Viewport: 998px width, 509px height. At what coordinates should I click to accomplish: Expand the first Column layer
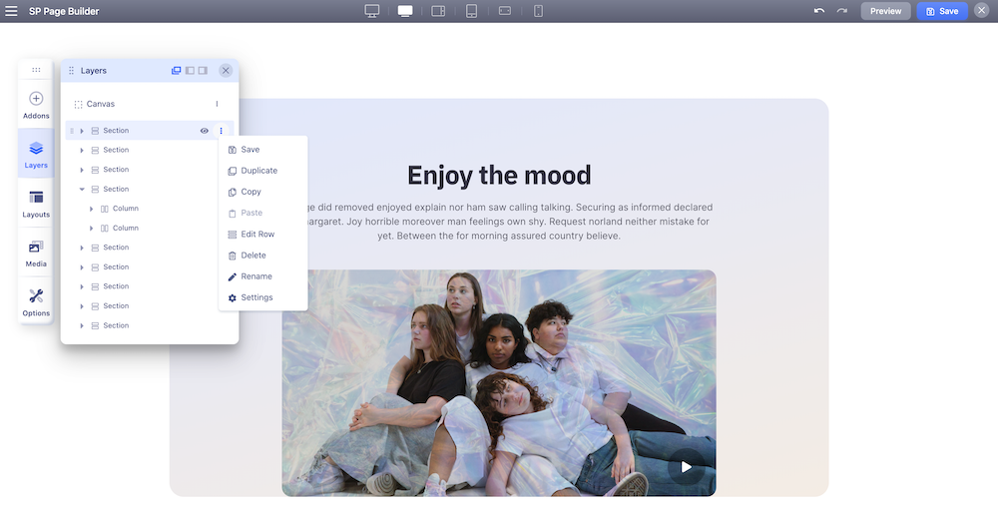92,209
